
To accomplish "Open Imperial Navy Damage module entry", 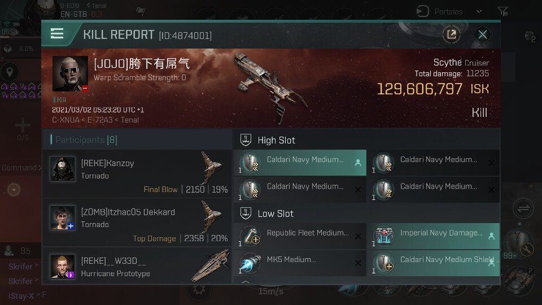I will (x=433, y=236).
